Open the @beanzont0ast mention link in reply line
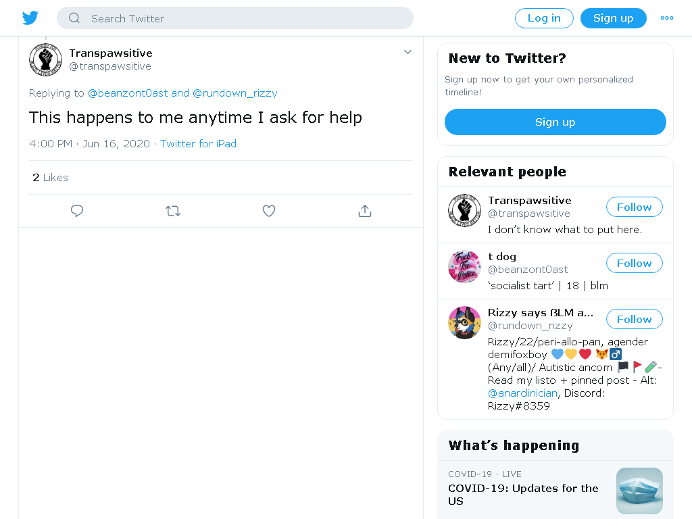This screenshot has height=519, width=692. pyautogui.click(x=128, y=93)
